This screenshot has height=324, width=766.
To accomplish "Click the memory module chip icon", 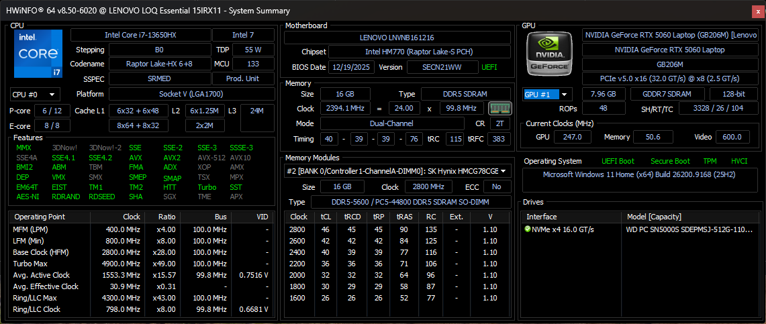I will click(x=499, y=108).
